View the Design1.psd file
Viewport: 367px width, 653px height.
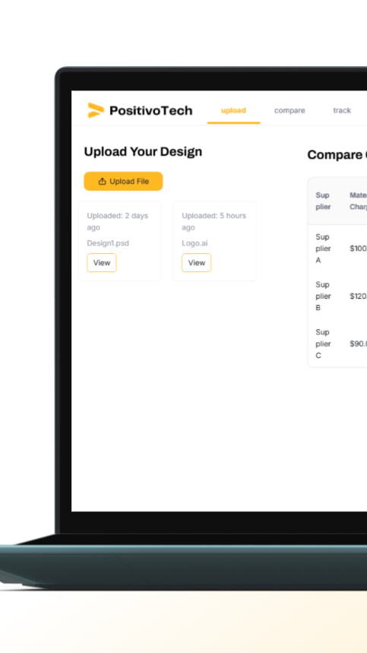point(102,263)
